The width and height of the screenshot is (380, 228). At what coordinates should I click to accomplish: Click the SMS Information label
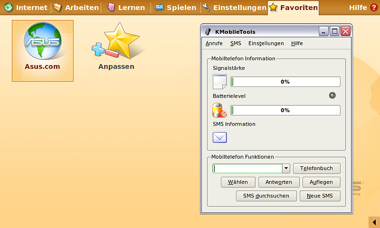(x=234, y=124)
